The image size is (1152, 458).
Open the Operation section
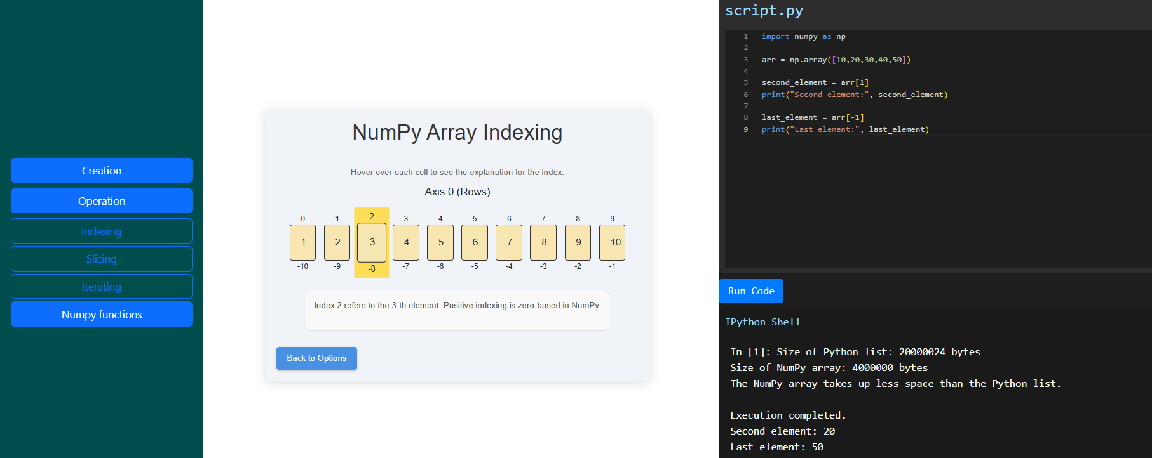[102, 201]
